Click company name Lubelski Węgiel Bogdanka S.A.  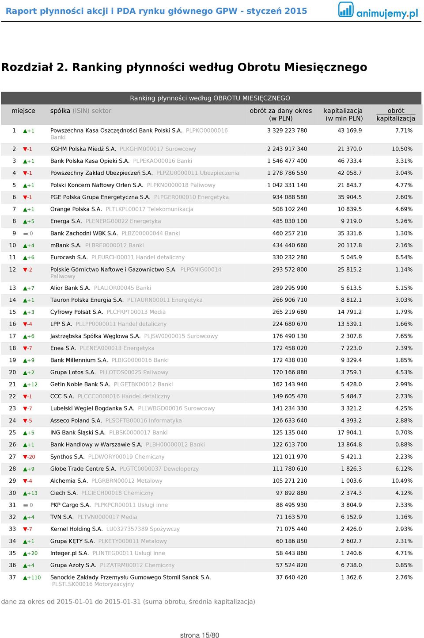click(92, 408)
